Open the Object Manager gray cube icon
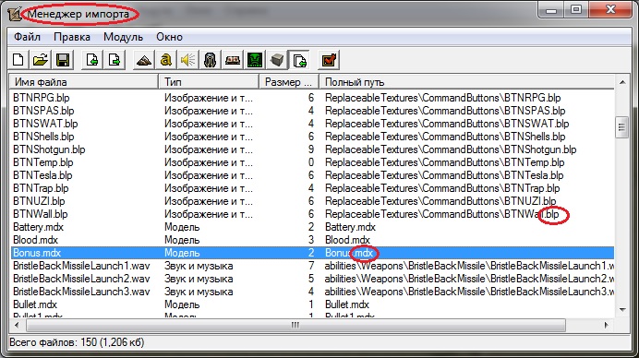This screenshot has height=358, width=639. (x=277, y=60)
